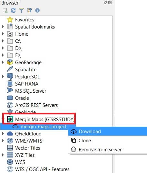
Task: Float the Browser panel with dock button
Action: pos(105,2)
